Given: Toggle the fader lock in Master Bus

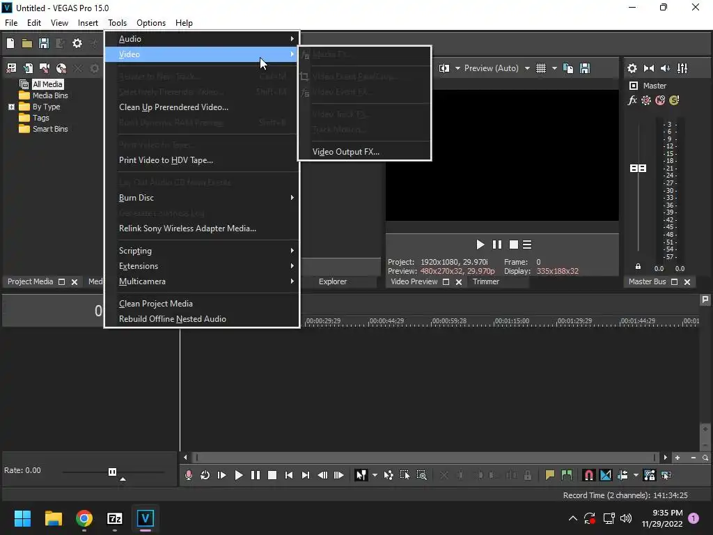Looking at the screenshot, I should pos(638,266).
